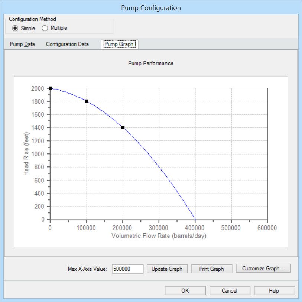302x302 pixels.
Task: Switch to the Configuration Data tab
Action: 67,44
